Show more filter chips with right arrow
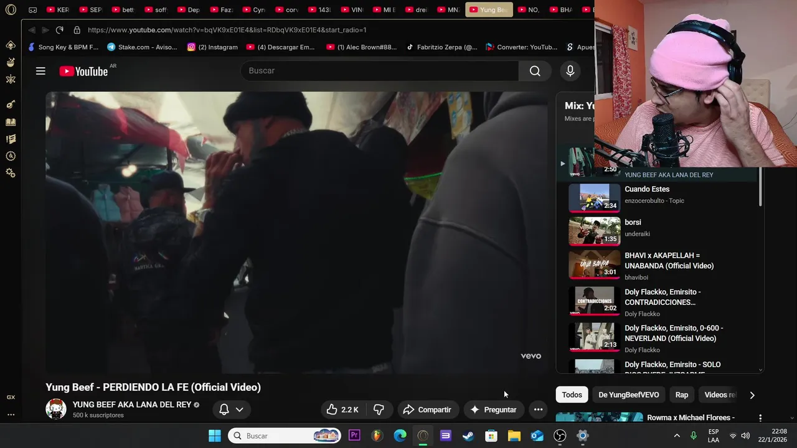The image size is (797, 448). 752,395
